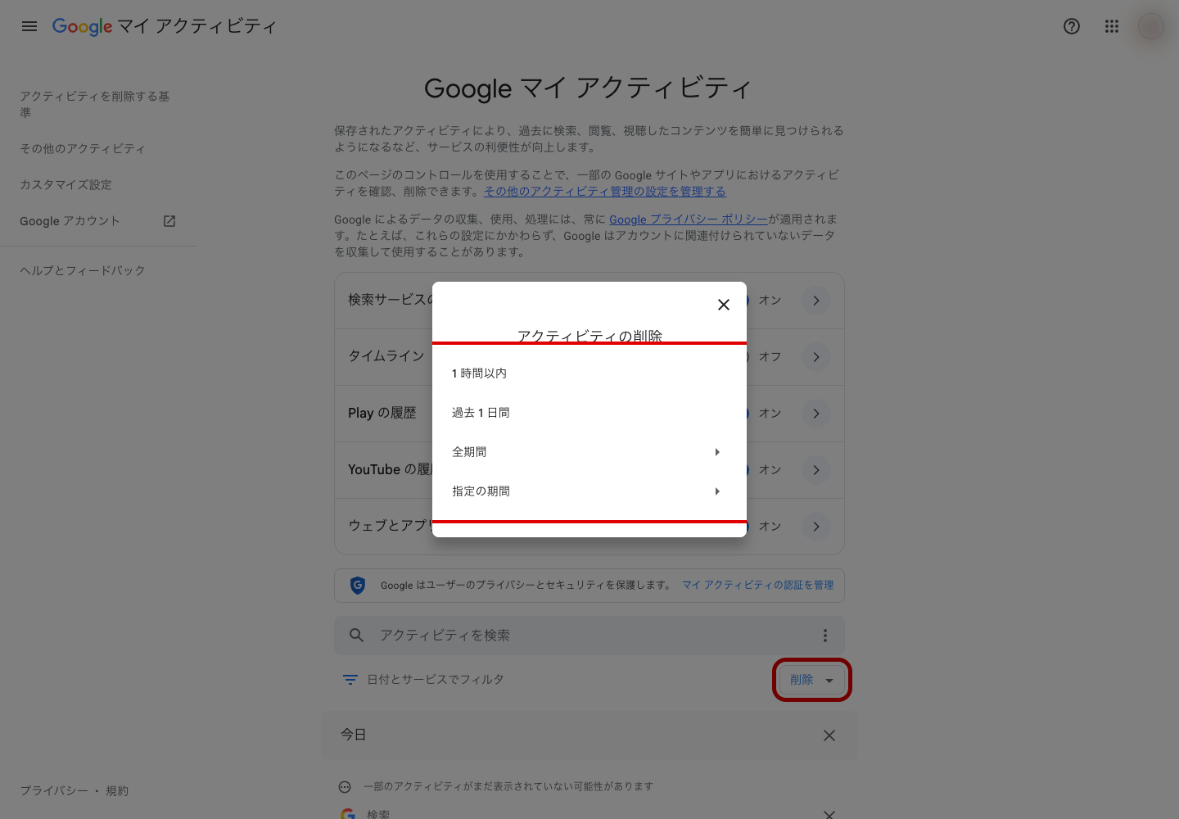Viewport: 1179px width, 819px height.
Task: Open the help question mark icon
Action: tap(1072, 26)
